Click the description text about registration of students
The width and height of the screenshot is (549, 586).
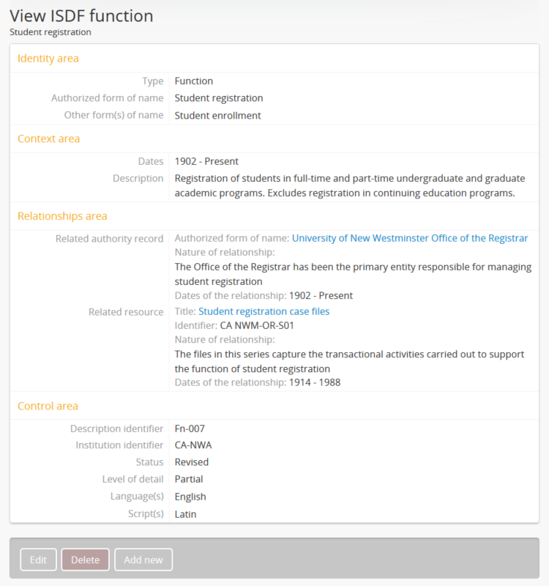tap(350, 186)
